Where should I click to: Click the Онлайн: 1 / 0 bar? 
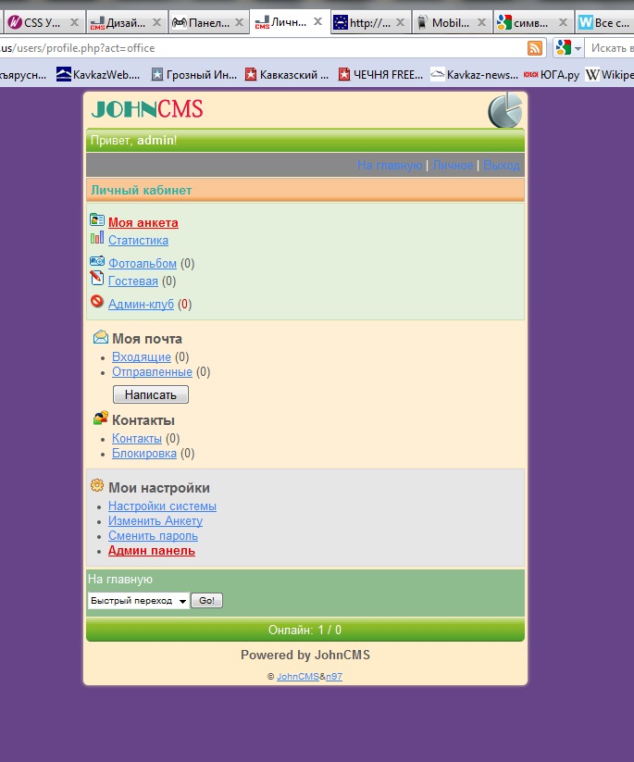[305, 630]
